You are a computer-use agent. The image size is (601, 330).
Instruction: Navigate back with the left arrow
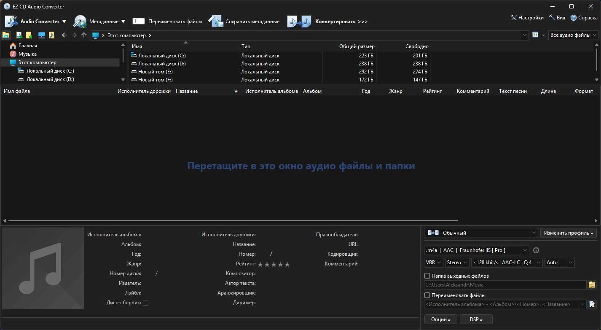(64, 35)
